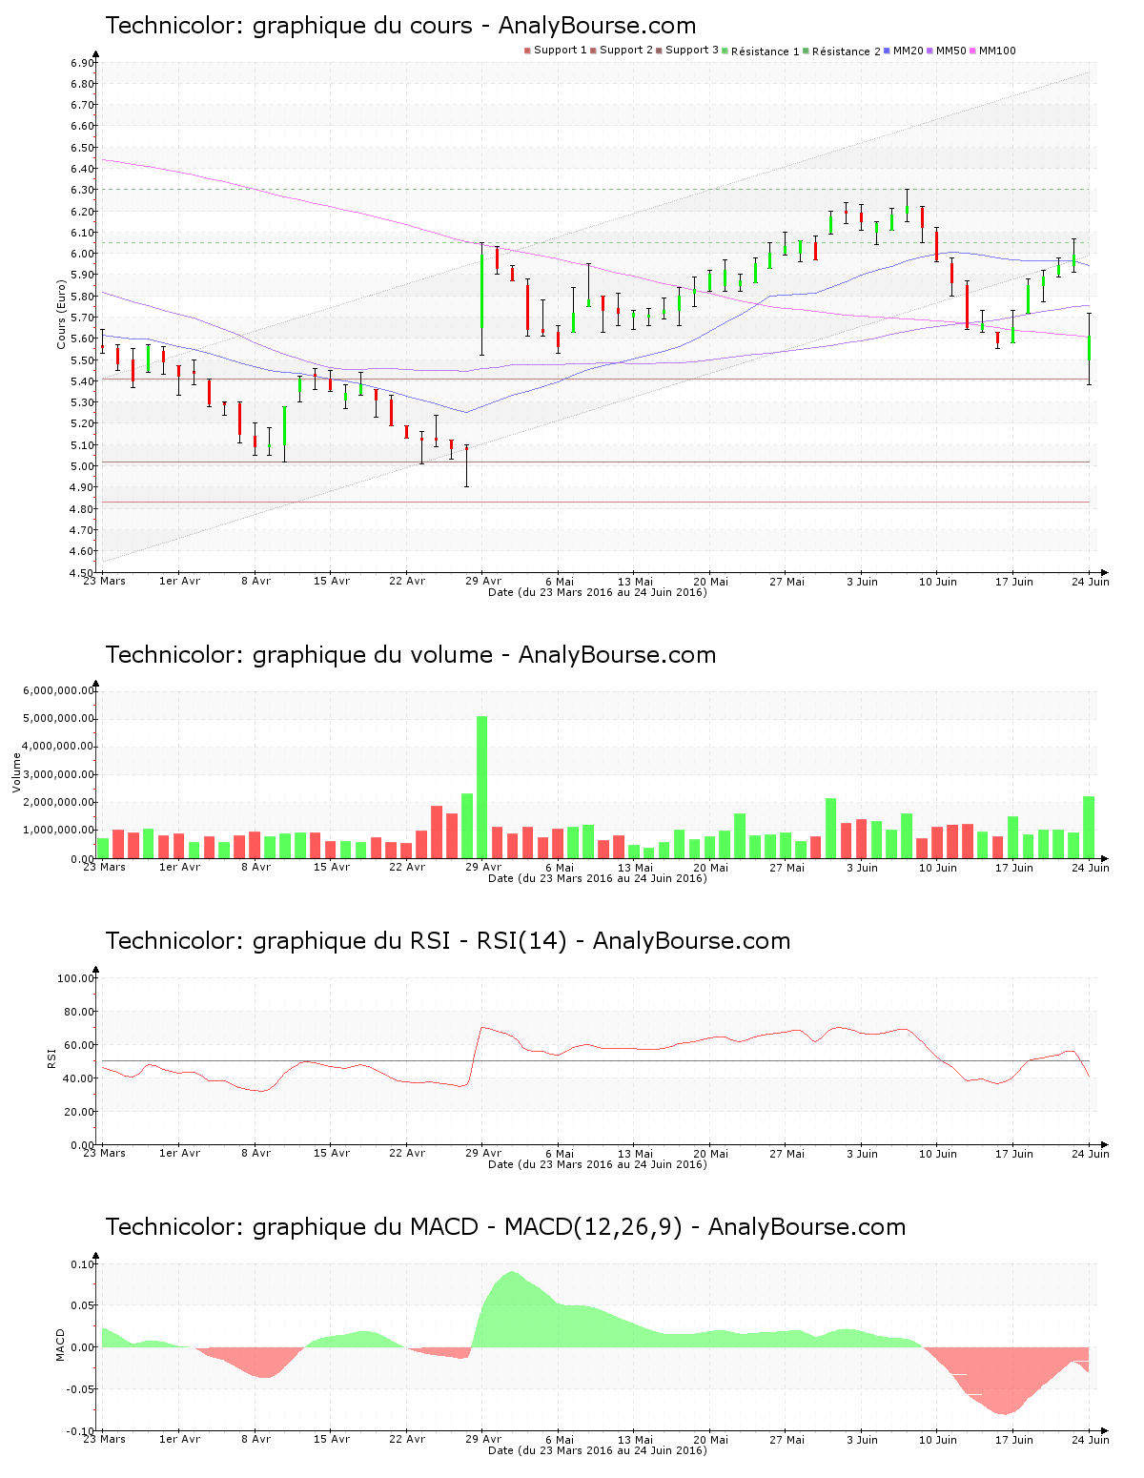This screenshot has width=1144, height=1478.
Task: Click the date range caption under MACD chart
Action: pyautogui.click(x=597, y=1450)
